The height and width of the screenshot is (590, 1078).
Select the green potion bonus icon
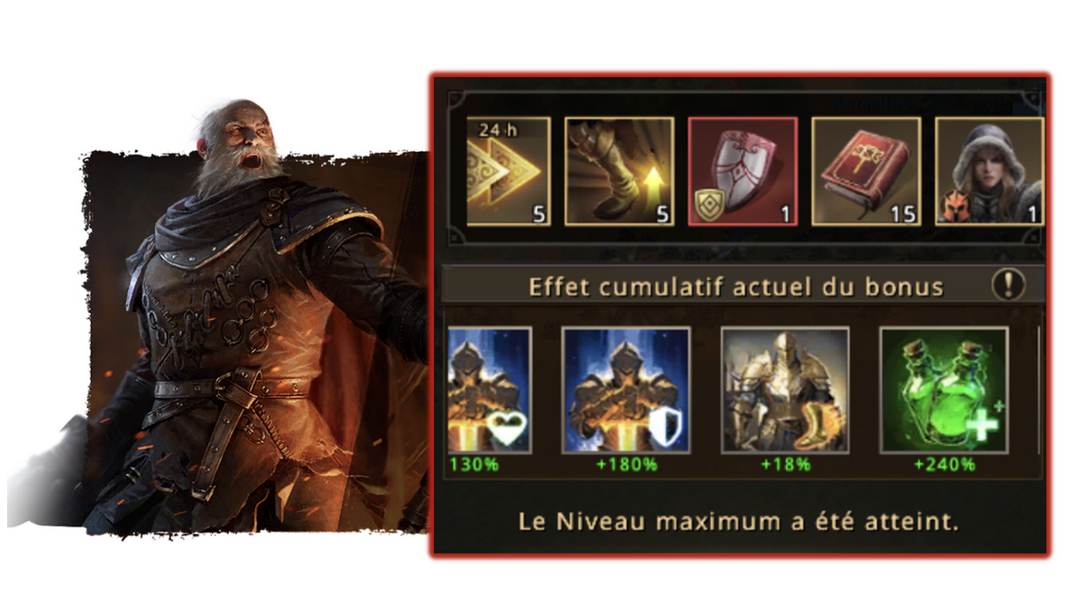click(944, 390)
